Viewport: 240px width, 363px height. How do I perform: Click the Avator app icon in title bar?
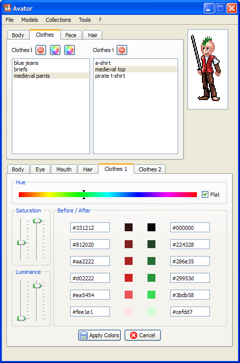click(x=7, y=8)
